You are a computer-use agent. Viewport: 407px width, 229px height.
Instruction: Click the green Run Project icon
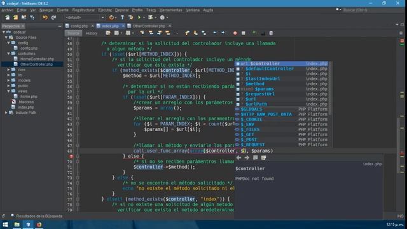pyautogui.click(x=139, y=17)
